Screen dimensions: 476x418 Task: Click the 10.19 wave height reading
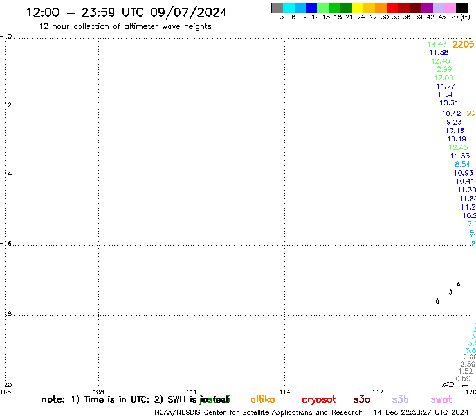(x=457, y=139)
